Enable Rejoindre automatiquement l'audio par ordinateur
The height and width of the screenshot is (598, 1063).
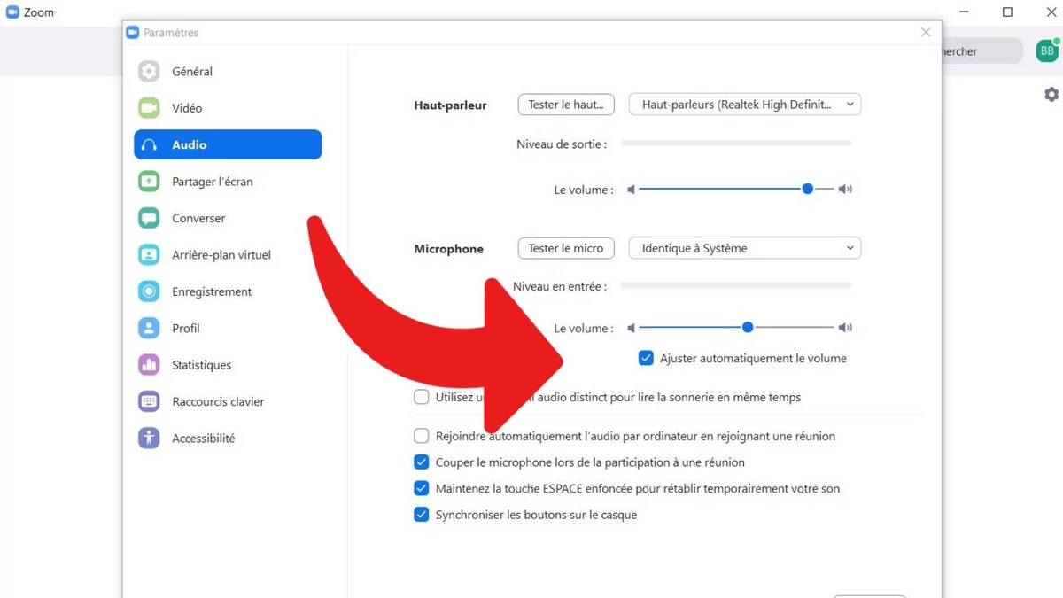tap(422, 436)
